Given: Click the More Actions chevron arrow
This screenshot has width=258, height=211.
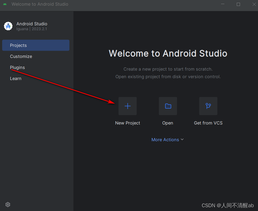Looking at the screenshot, I should [182, 140].
